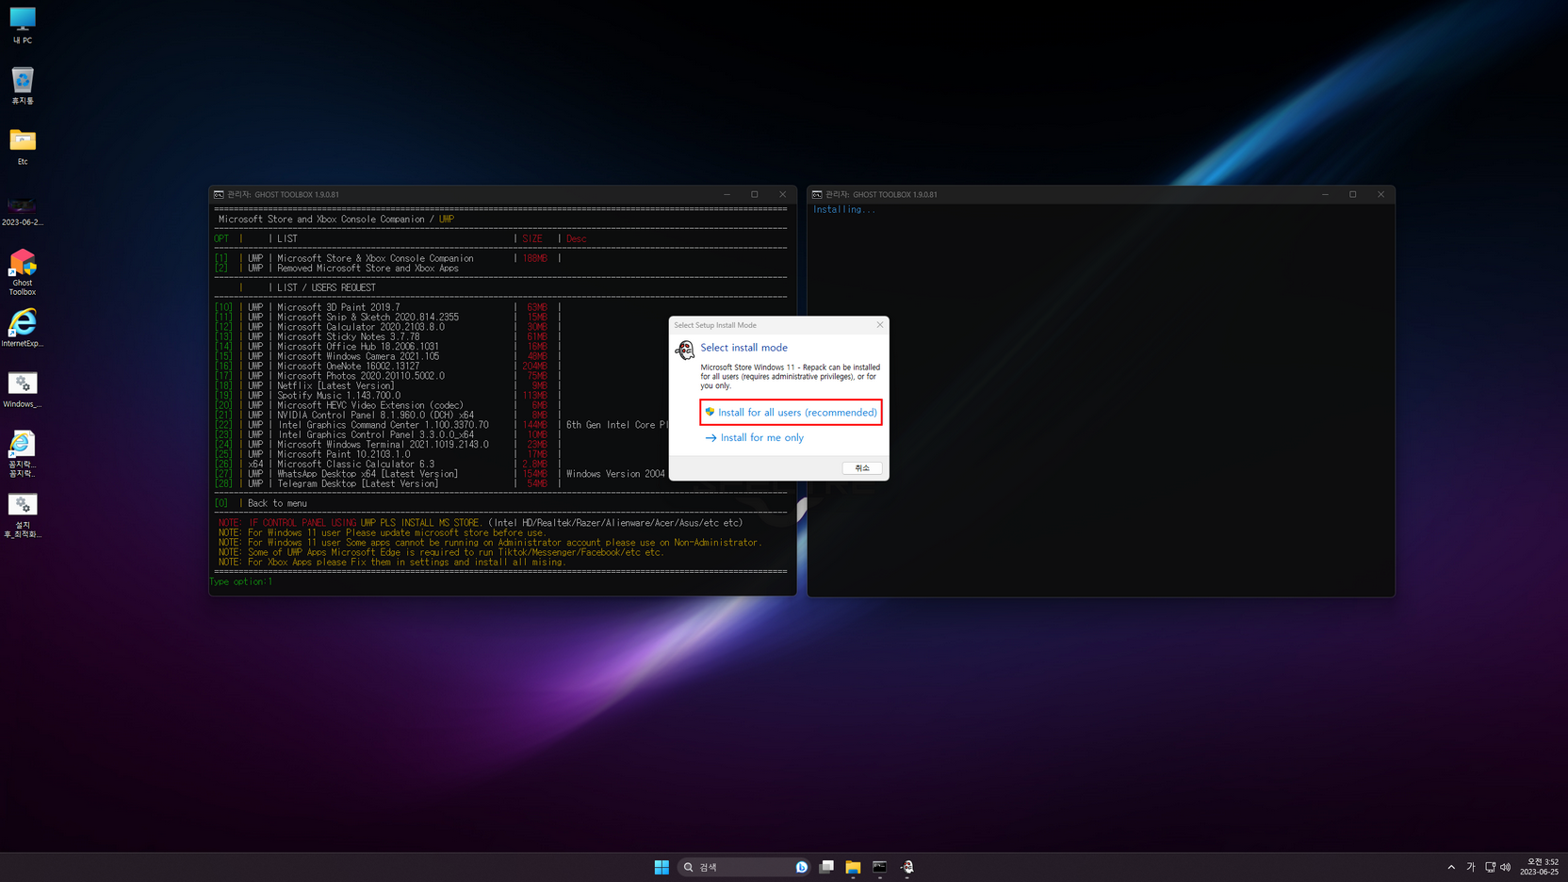Click 'Netflix [Latest Version]' row
Viewport: 1568px width, 882px height.
387,385
